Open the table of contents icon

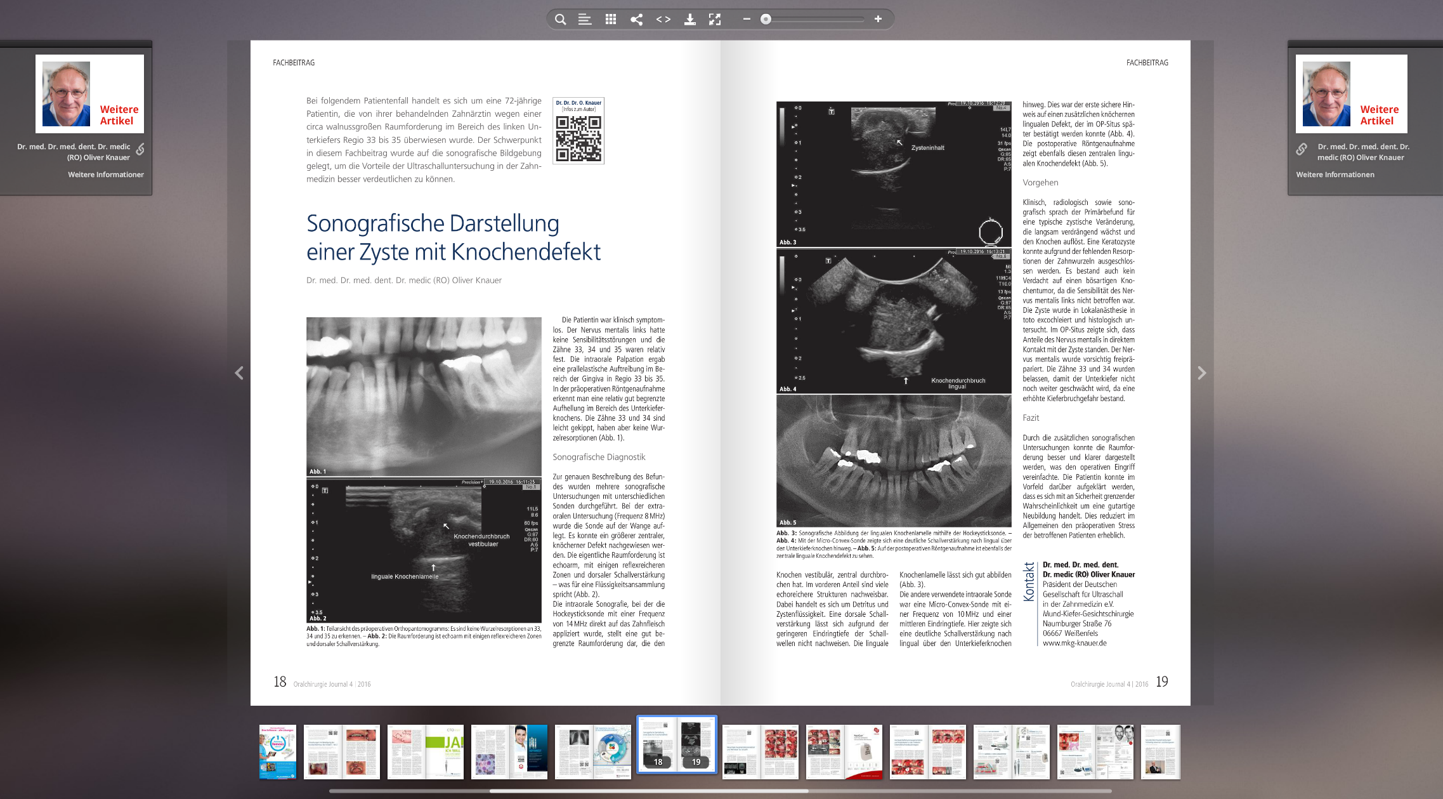coord(585,19)
